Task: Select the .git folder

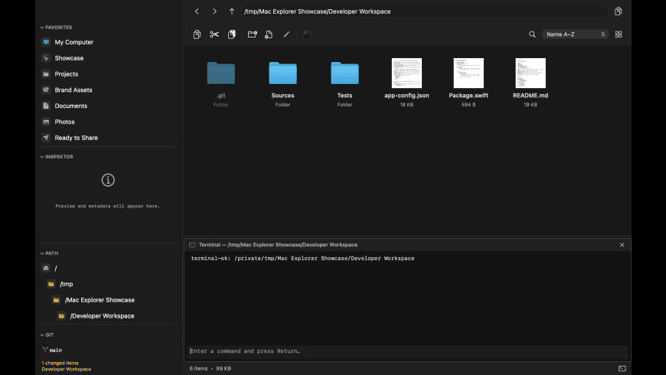Action: tap(221, 83)
